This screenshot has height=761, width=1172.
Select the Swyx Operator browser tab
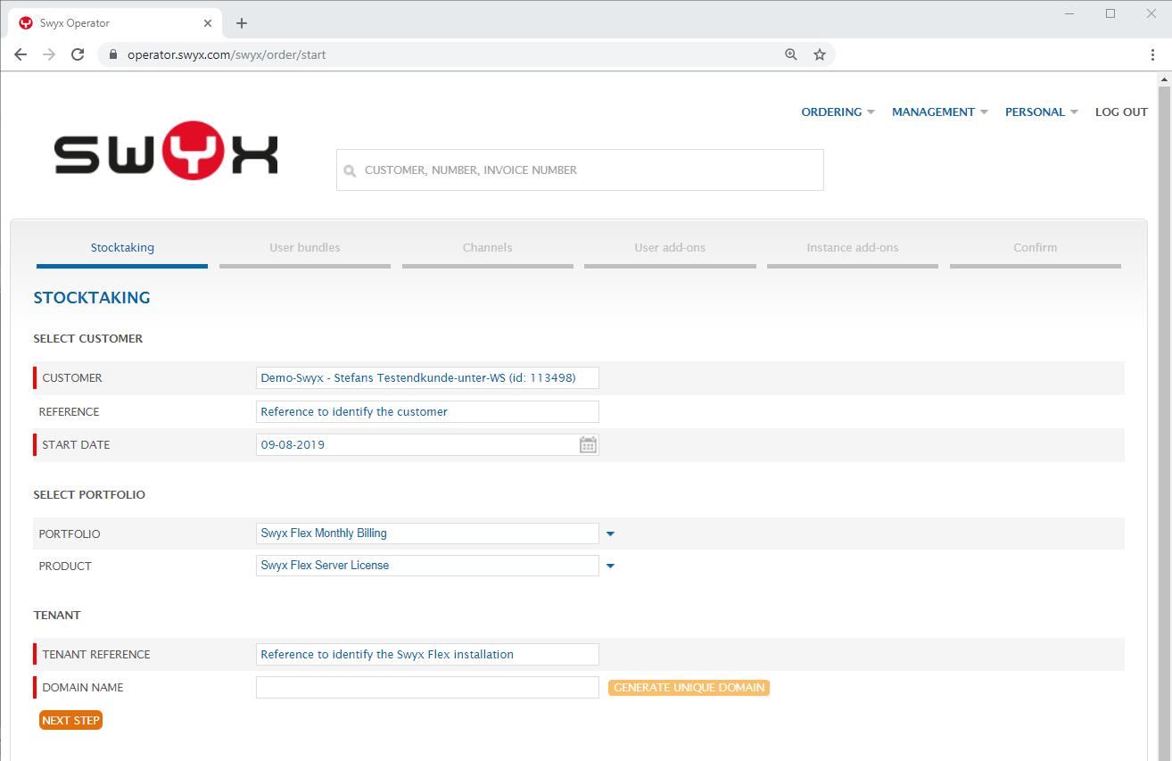tap(116, 23)
